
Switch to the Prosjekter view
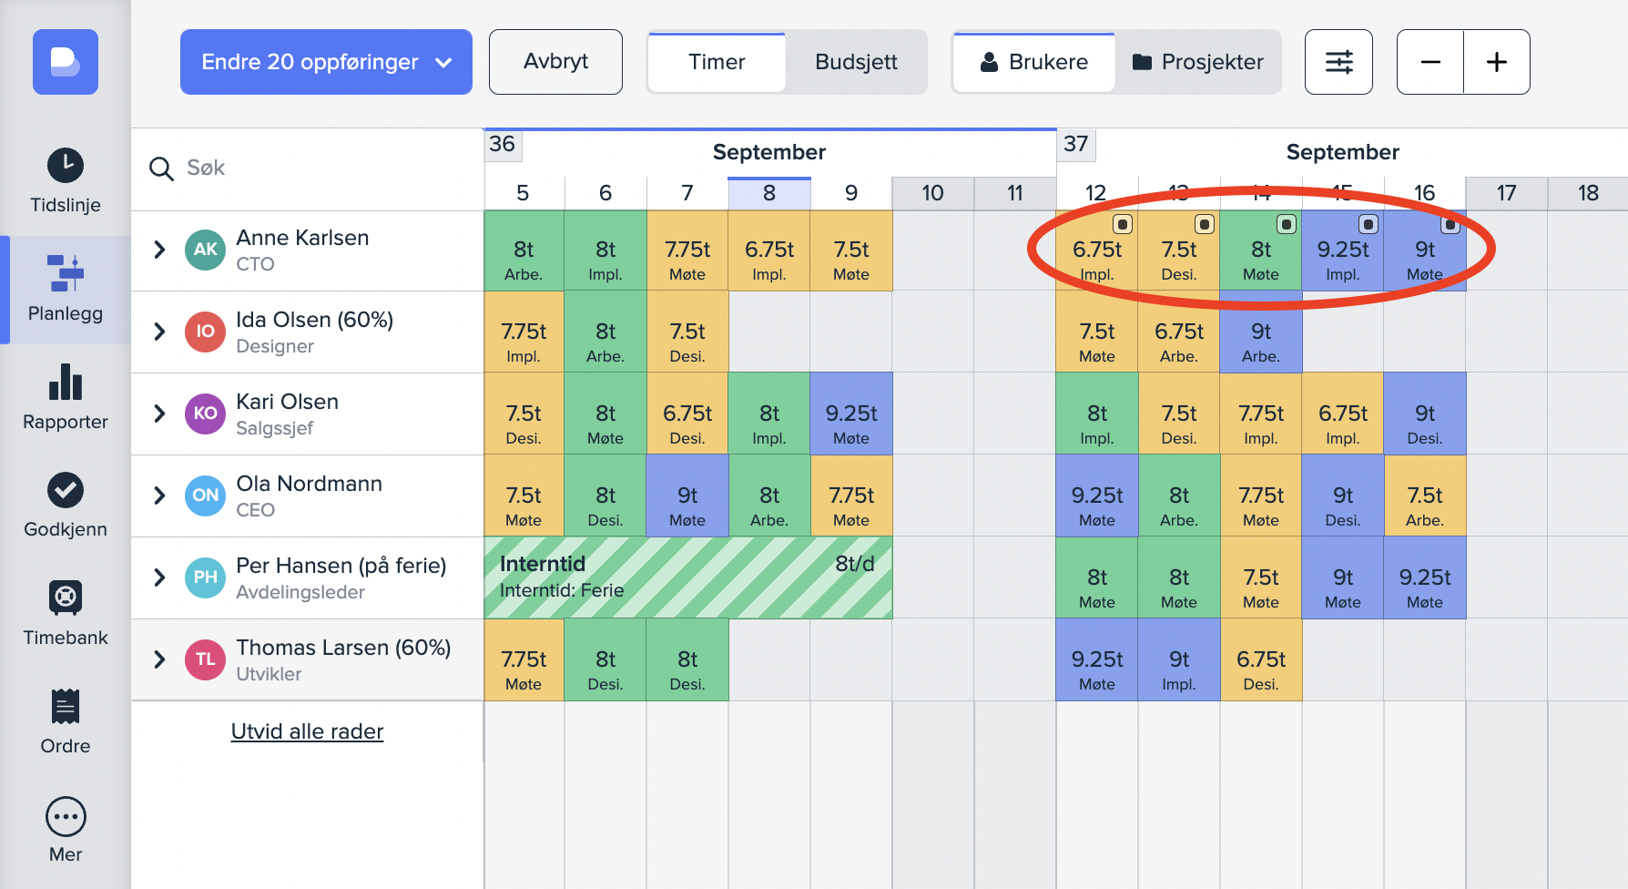pos(1198,62)
